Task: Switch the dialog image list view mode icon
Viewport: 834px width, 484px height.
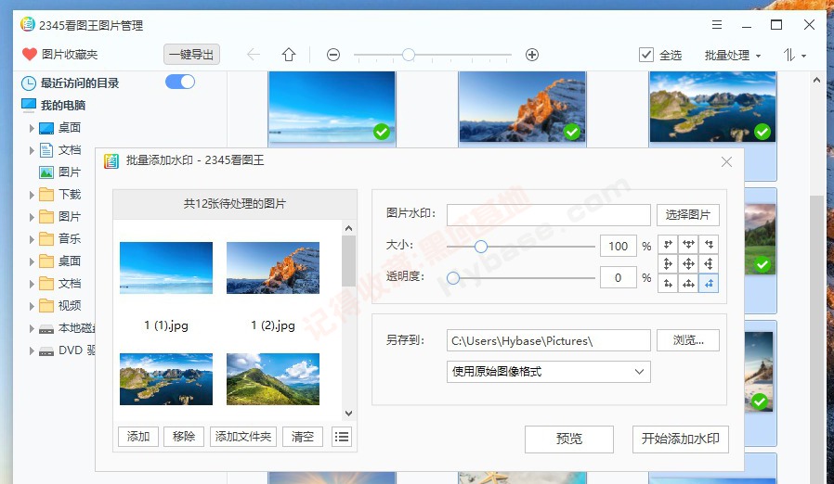Action: click(342, 437)
